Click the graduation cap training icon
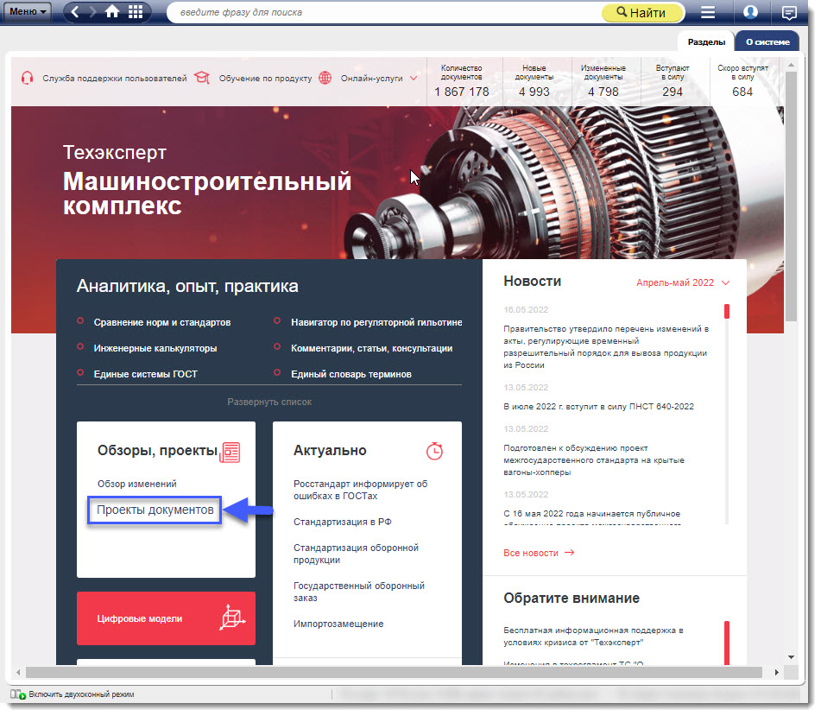This screenshot has height=716, width=821. coord(202,78)
